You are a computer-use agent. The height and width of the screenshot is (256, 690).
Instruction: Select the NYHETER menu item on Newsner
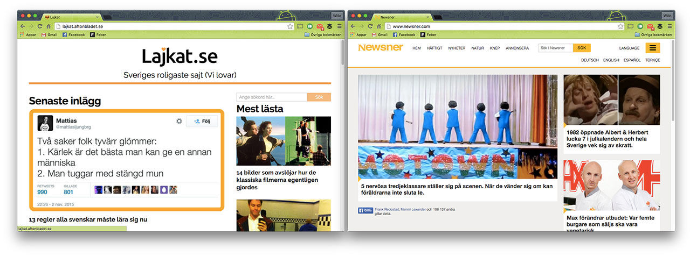pyautogui.click(x=456, y=48)
